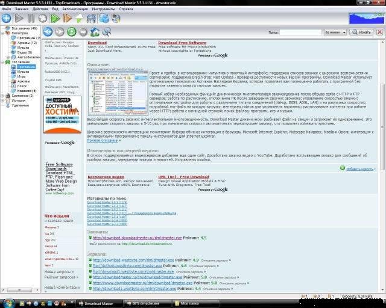This screenshot has width=386, height=308.
Task: Open the Файл menu
Action: click(7, 10)
